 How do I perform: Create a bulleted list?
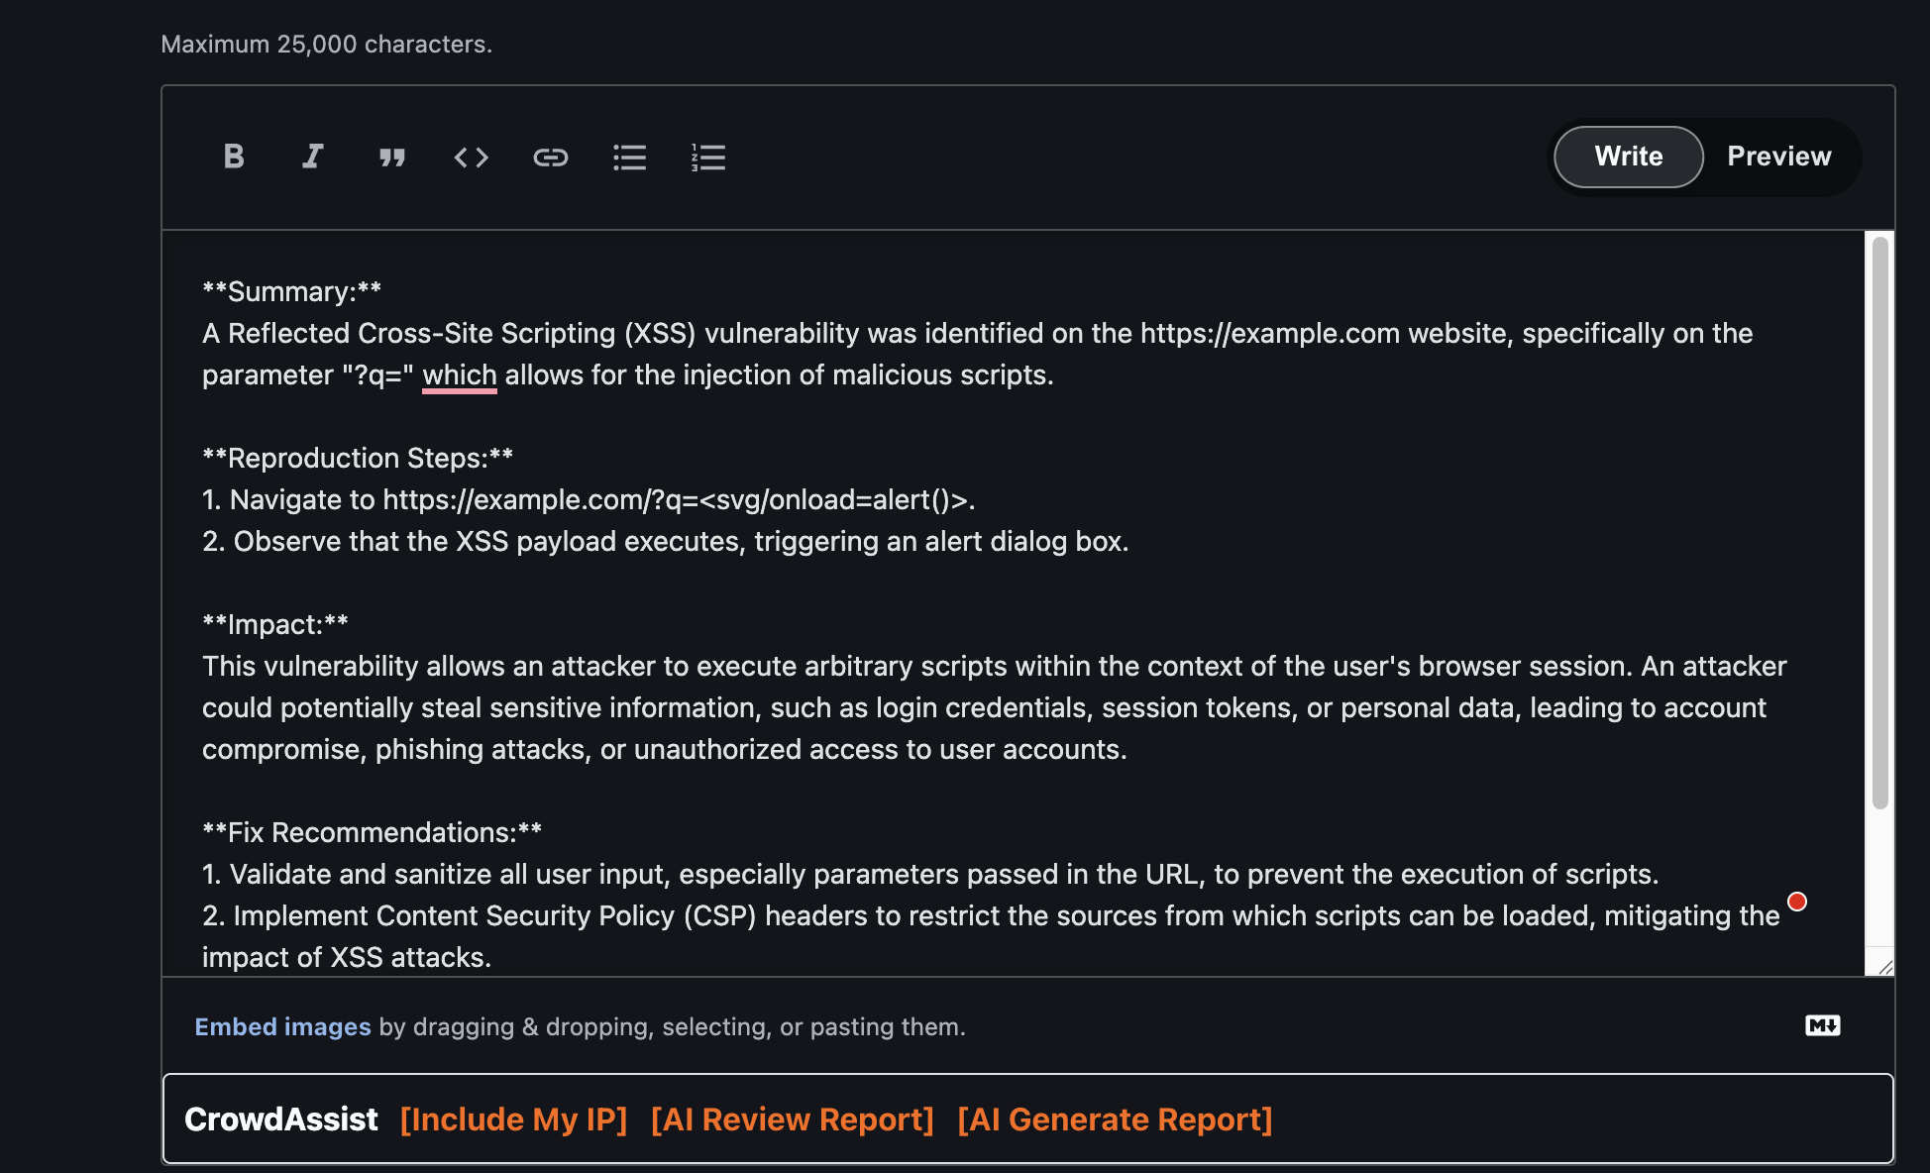[629, 158]
